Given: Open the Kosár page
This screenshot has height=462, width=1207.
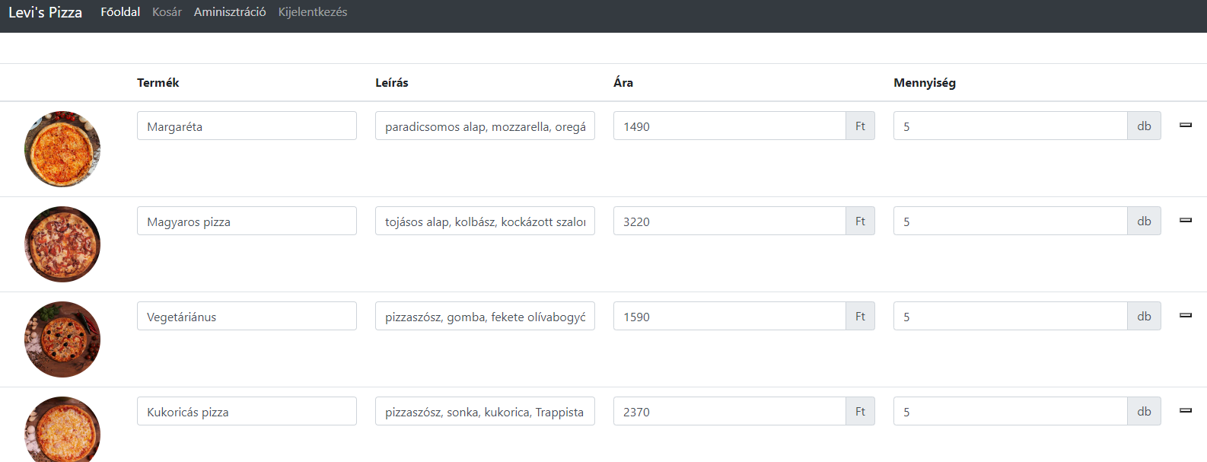Looking at the screenshot, I should (166, 12).
